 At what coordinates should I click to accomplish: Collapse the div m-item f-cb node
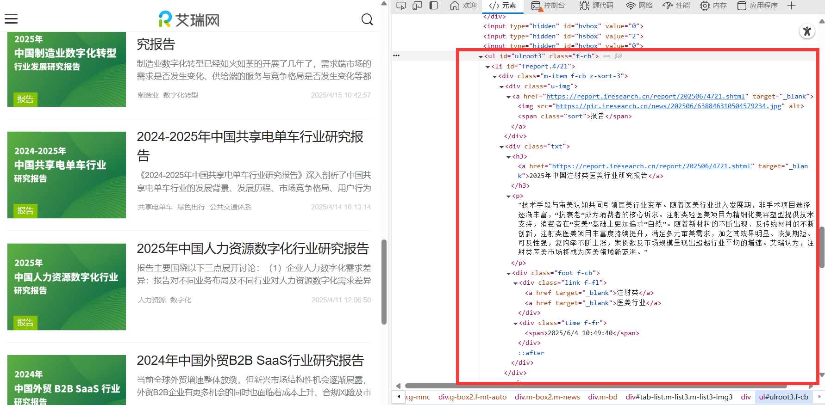point(494,77)
